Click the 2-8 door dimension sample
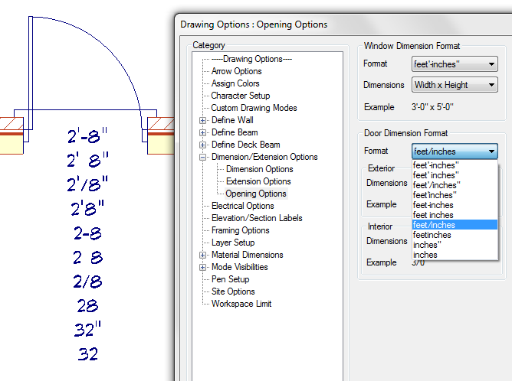This screenshot has width=512, height=381. pyautogui.click(x=87, y=233)
